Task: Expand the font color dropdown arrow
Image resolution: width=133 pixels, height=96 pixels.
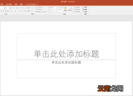Action: pyautogui.click(x=17, y=11)
